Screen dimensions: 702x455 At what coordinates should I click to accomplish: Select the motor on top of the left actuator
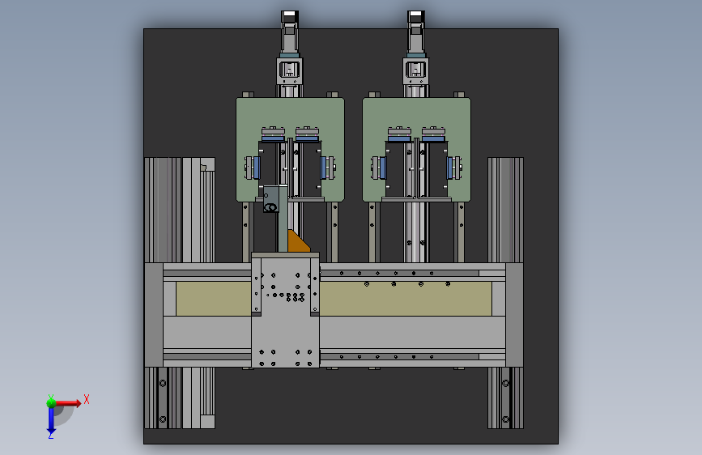click(x=290, y=32)
